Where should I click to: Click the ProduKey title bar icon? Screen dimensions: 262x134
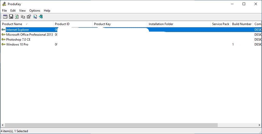[x=4, y=4]
